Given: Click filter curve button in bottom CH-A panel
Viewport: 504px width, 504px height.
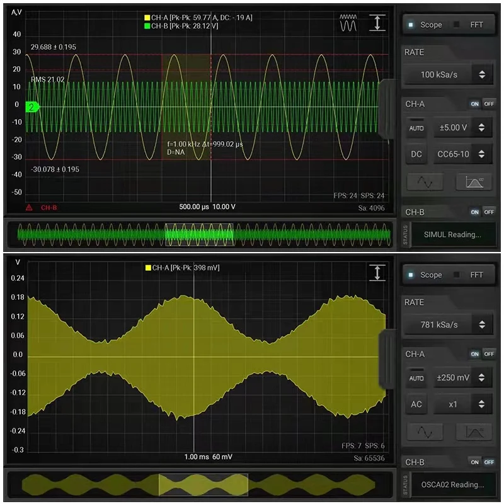Looking at the screenshot, I should [474, 432].
